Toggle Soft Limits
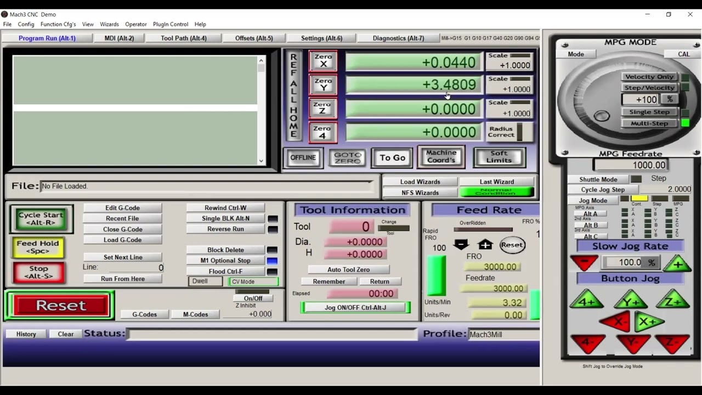Viewport: 702px width, 395px height. (x=499, y=157)
